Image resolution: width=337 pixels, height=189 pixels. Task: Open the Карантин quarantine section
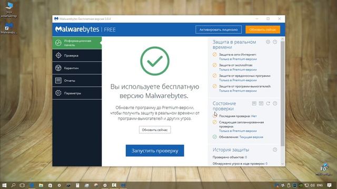77,68
